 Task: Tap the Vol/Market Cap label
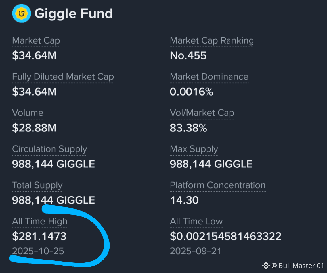202,113
